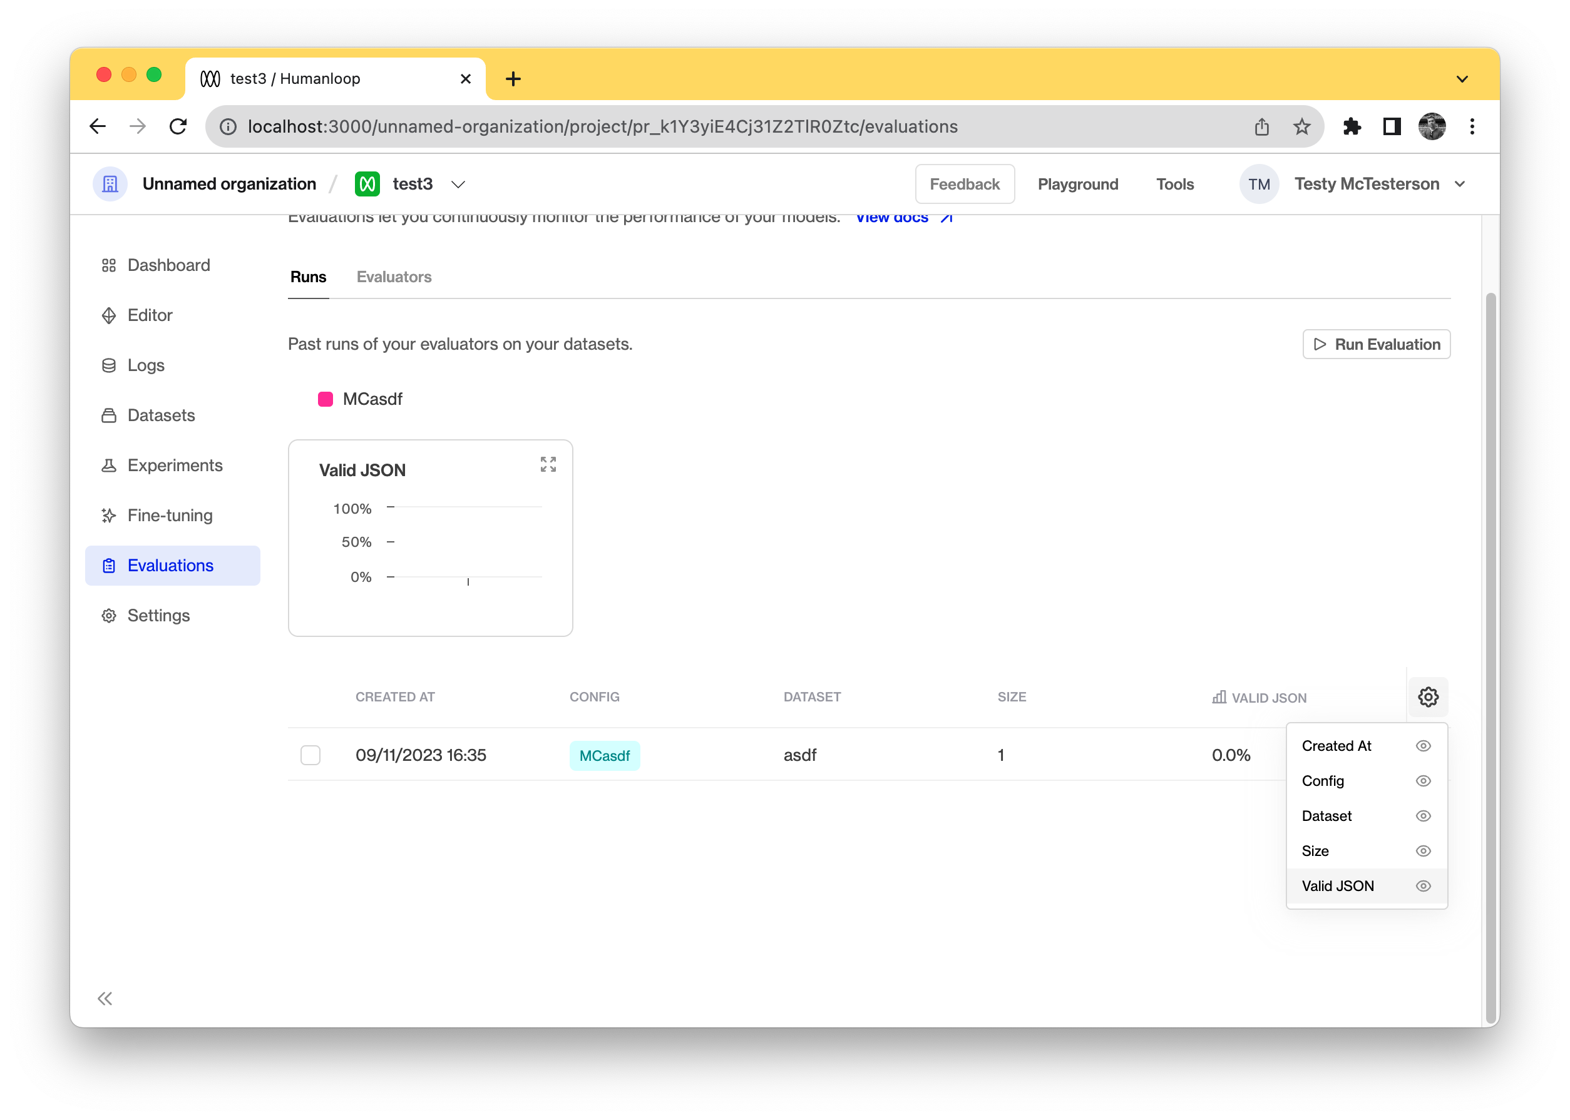Open table column settings gear

click(x=1428, y=696)
